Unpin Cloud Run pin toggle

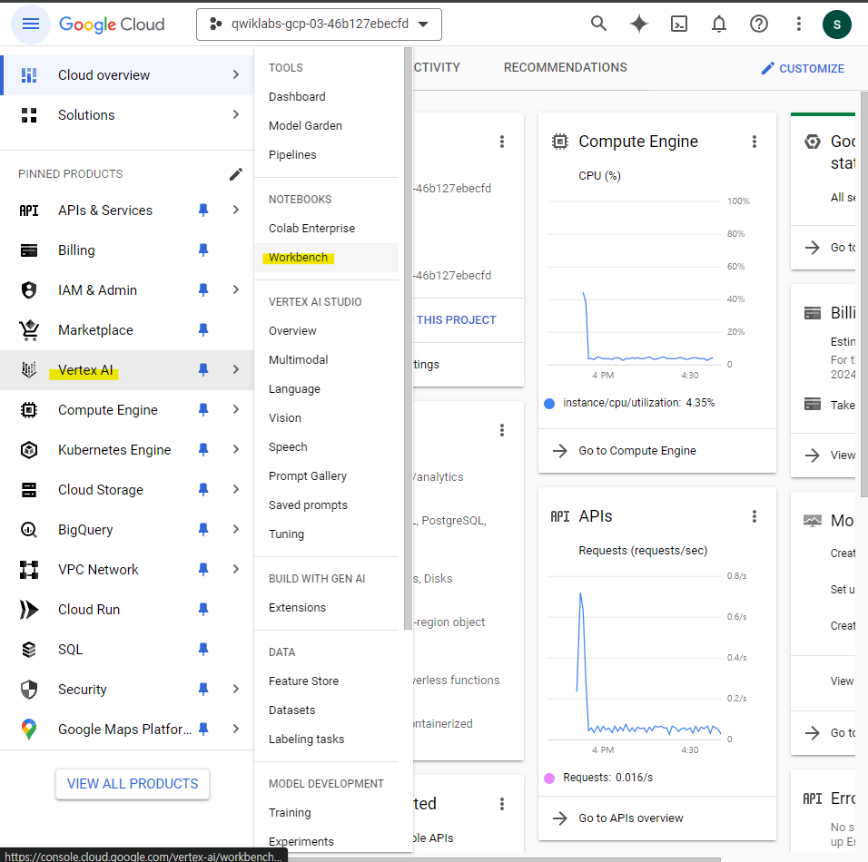tap(203, 609)
